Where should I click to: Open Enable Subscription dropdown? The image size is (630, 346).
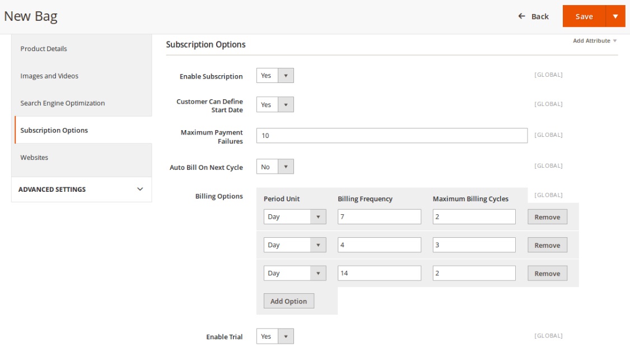tap(275, 76)
